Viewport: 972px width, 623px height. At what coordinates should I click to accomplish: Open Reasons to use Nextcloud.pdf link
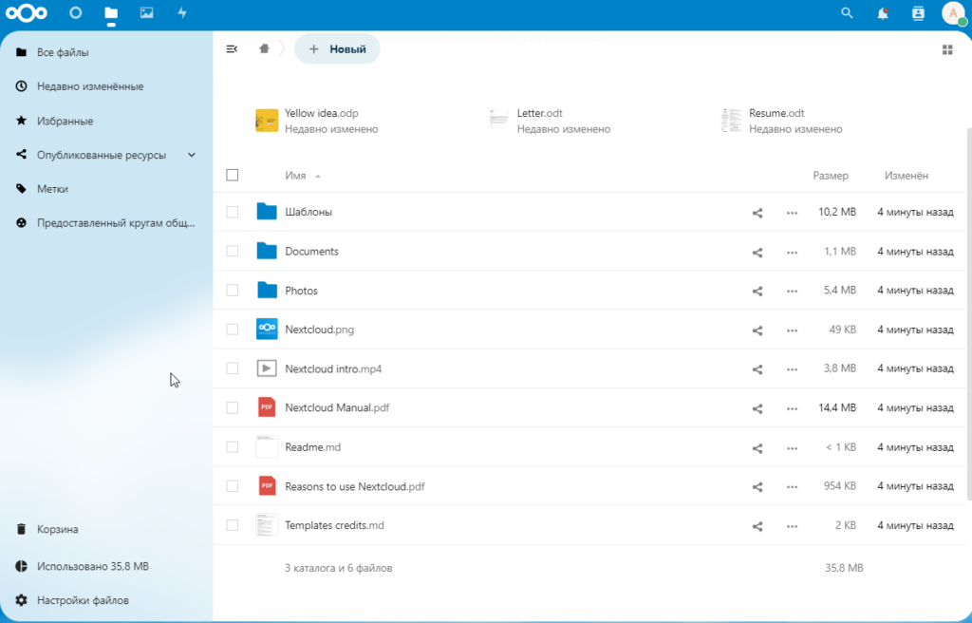coord(355,486)
